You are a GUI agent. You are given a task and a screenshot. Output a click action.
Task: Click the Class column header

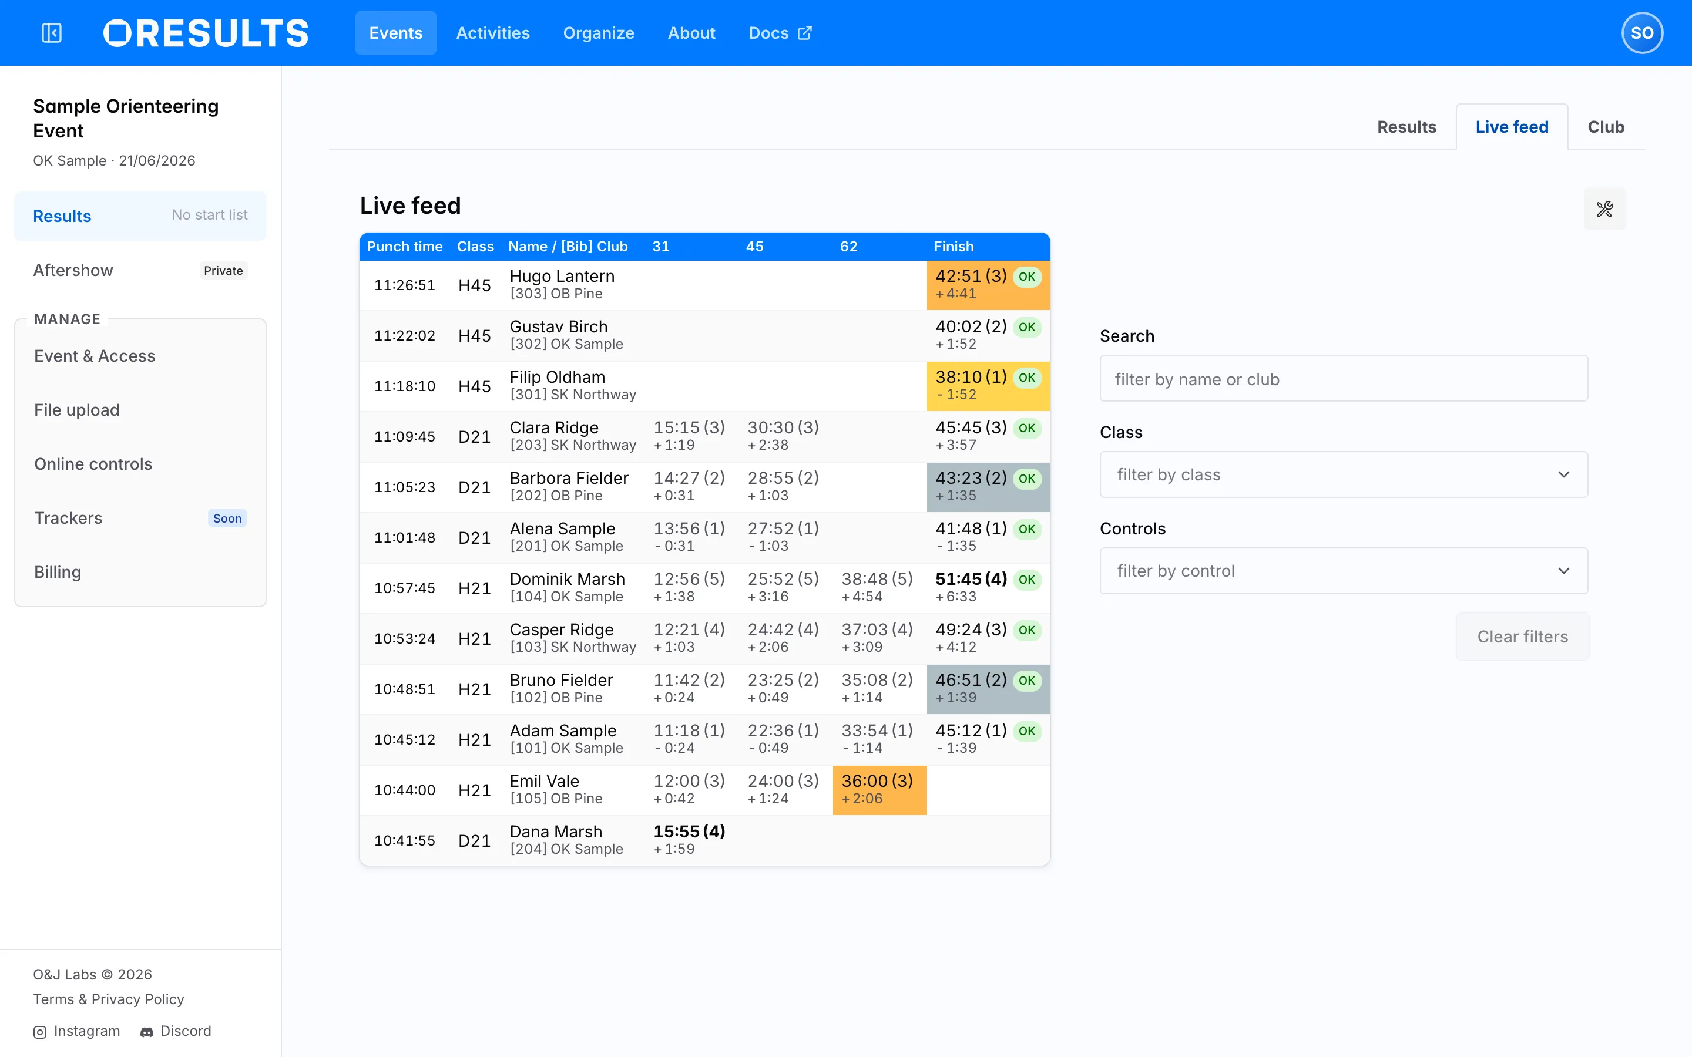(x=475, y=247)
